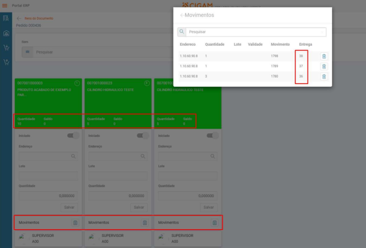Click the Salvar button on card 007001000023
Image resolution: width=366 pixels, height=248 pixels.
(139, 207)
